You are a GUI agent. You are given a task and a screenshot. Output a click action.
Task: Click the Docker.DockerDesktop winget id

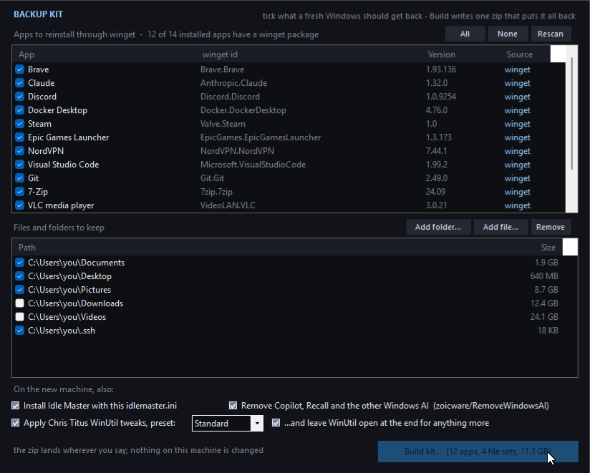click(x=243, y=110)
